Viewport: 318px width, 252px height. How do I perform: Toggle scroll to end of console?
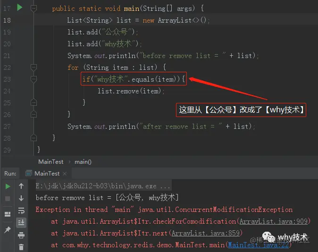21,223
